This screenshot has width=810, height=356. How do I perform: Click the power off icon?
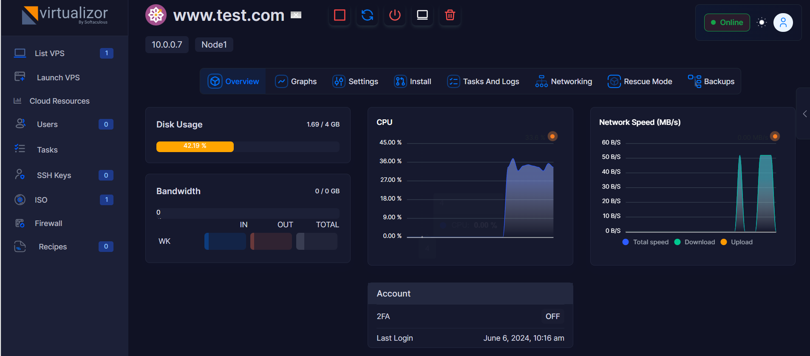(395, 15)
